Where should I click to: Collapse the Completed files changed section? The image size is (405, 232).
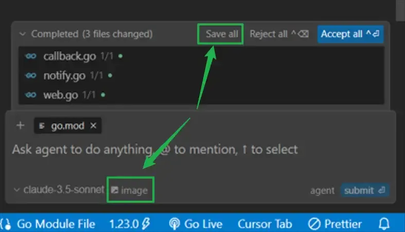[22, 34]
